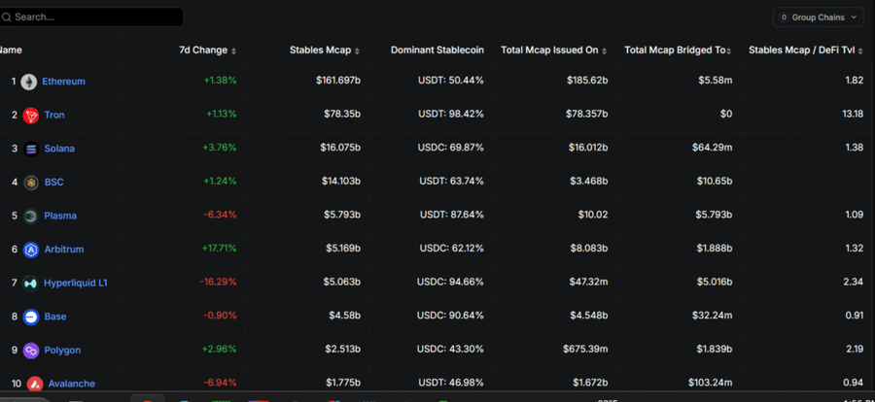The height and width of the screenshot is (402, 875).
Task: Sort by Total Mcap Issued On
Action: click(x=556, y=50)
